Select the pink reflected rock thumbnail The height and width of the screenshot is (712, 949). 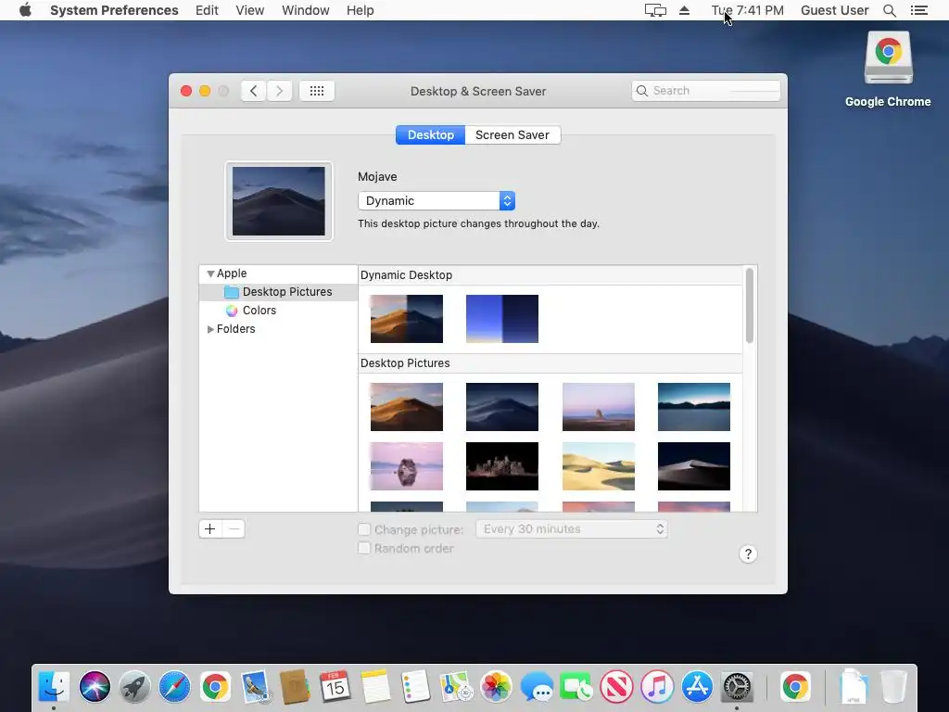[x=407, y=466]
